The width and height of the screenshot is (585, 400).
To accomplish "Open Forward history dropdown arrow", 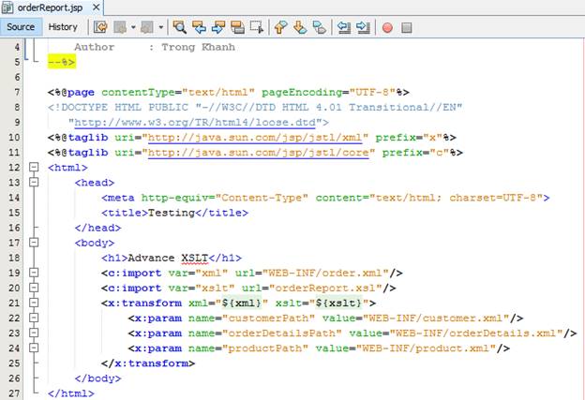I will point(161,27).
